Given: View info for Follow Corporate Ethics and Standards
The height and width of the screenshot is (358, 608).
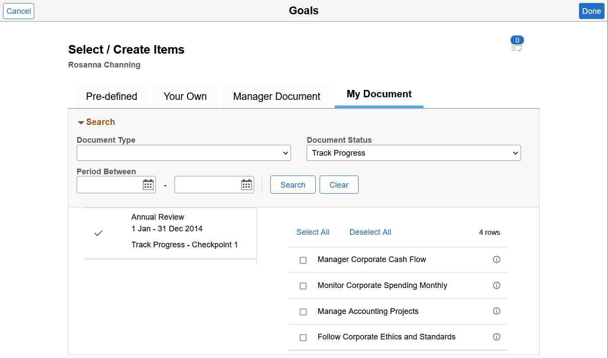Looking at the screenshot, I should click(x=497, y=337).
